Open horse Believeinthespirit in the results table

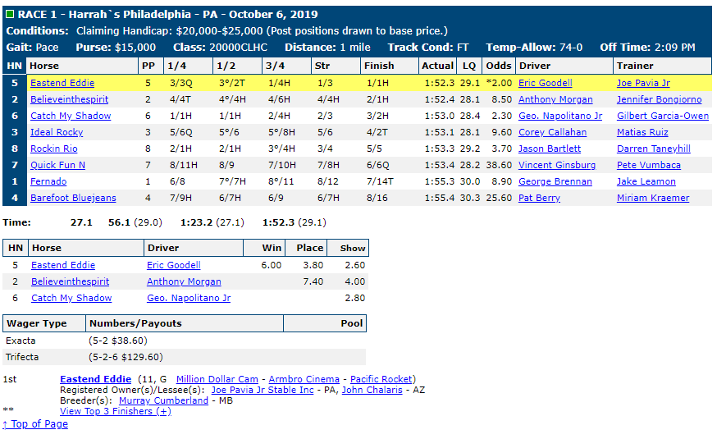69,99
